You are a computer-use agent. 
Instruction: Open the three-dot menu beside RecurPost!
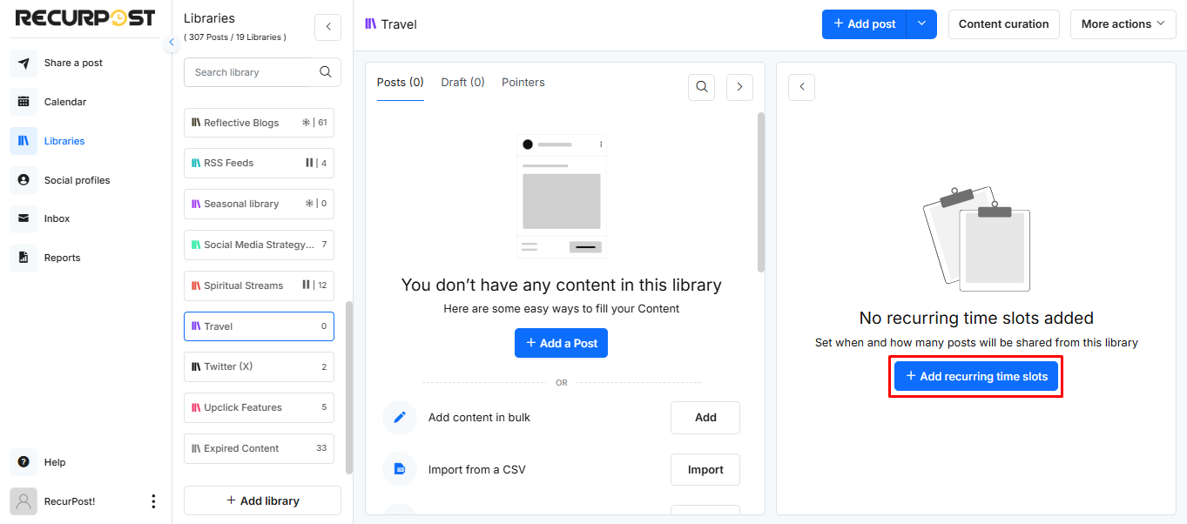[153, 501]
